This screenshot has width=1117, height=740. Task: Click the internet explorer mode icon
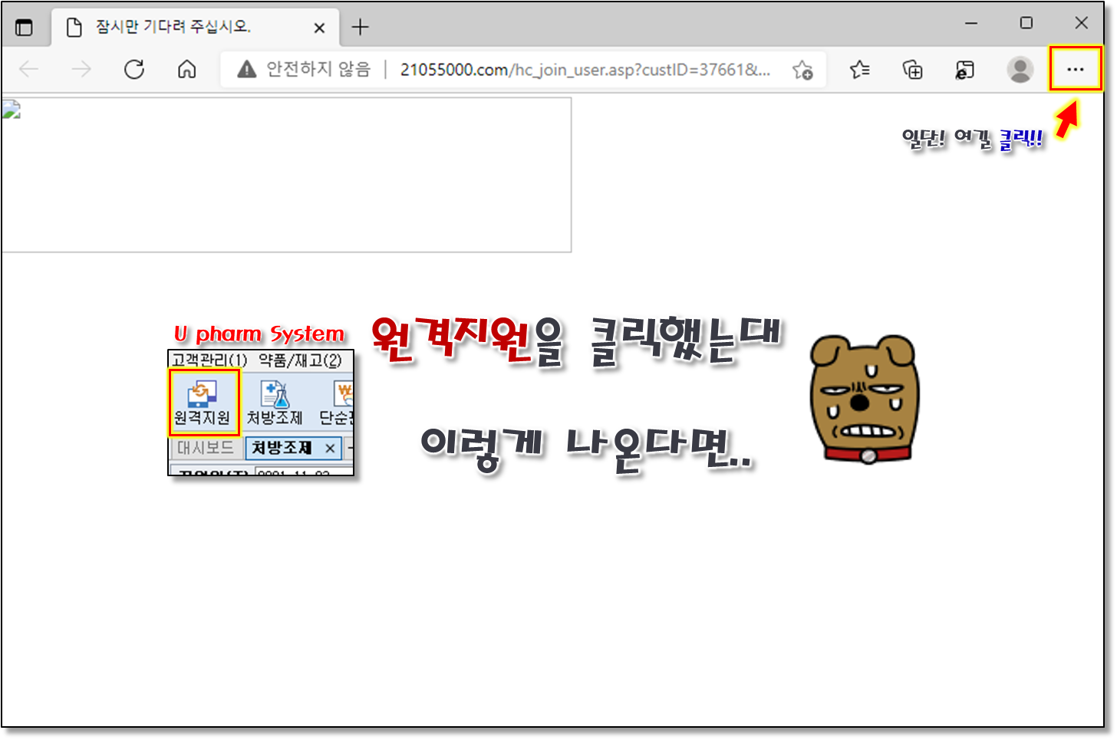click(964, 70)
